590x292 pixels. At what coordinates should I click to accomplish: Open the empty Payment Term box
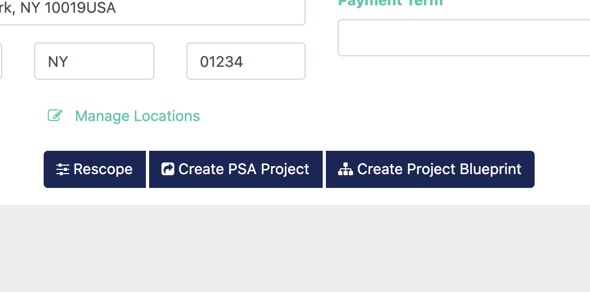(464, 38)
